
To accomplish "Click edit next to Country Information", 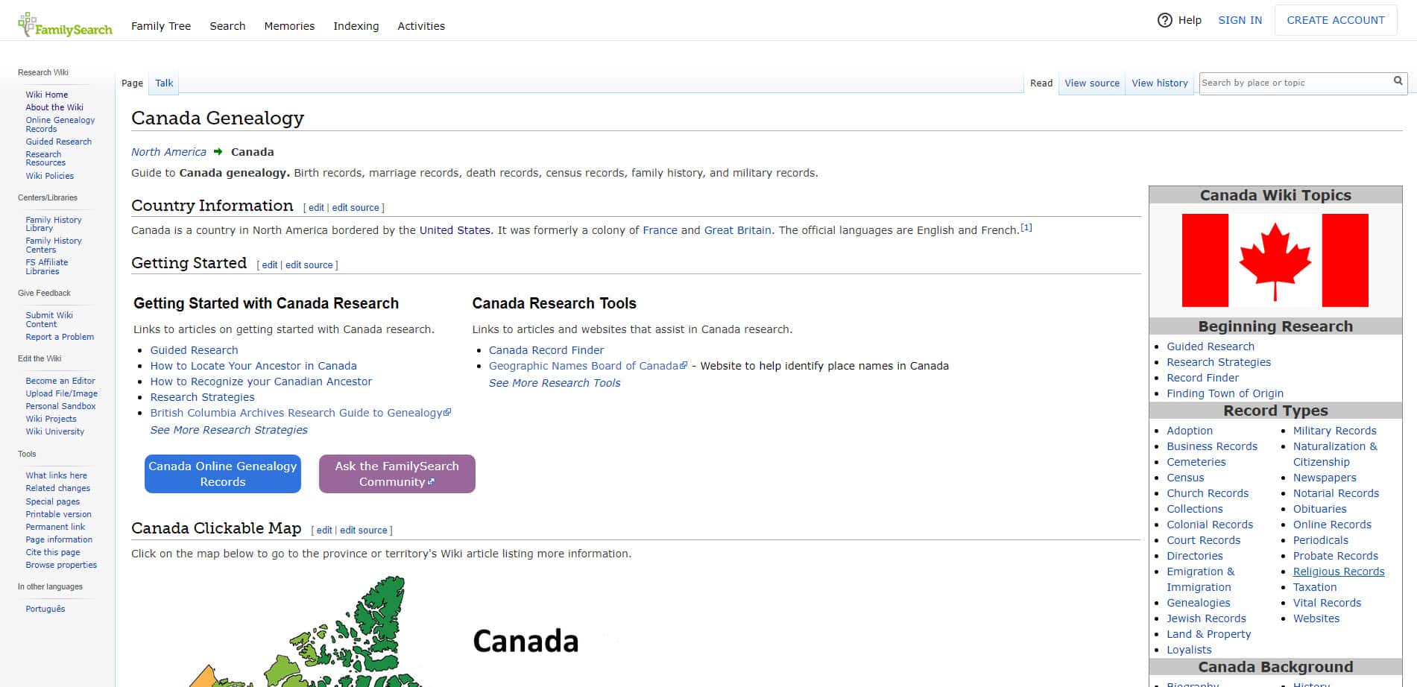I will point(316,208).
